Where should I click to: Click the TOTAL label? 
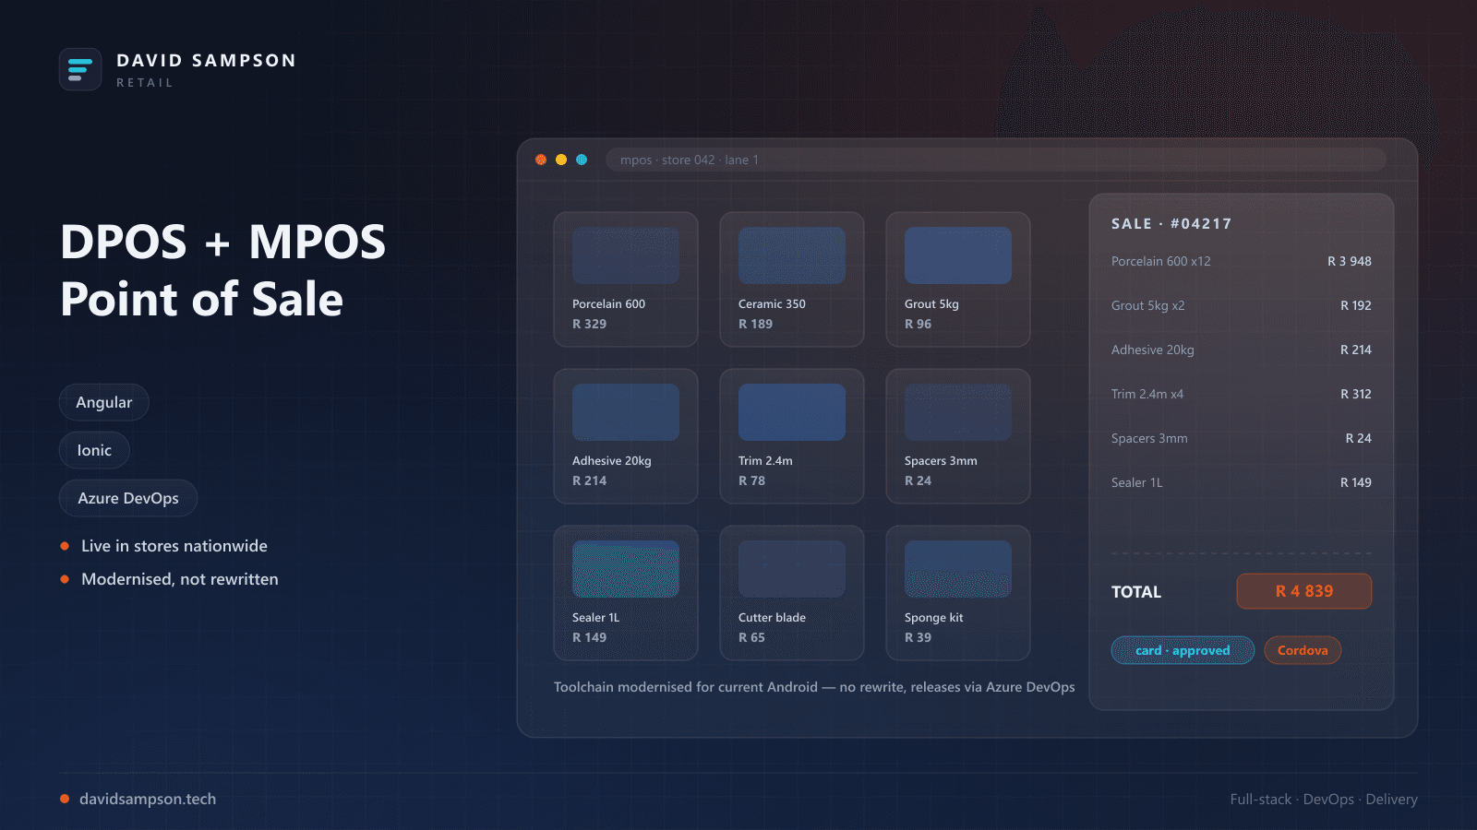click(1136, 592)
